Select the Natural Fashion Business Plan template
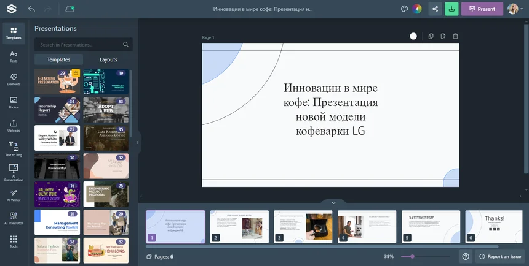This screenshot has width=529, height=266. [x=57, y=251]
